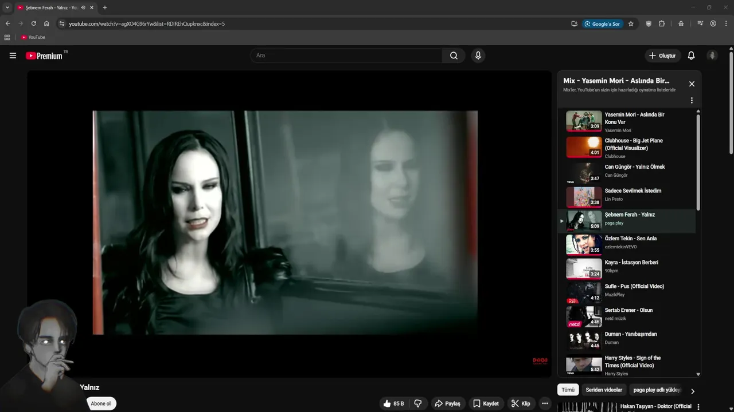This screenshot has height=412, width=734.
Task: Open the YouTube account avatar menu
Action: 712,56
